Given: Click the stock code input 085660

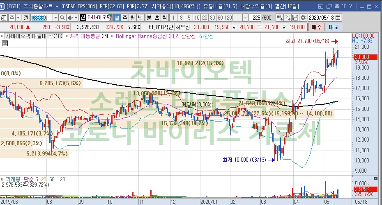Looking at the screenshot, I should pyautogui.click(x=41, y=18).
